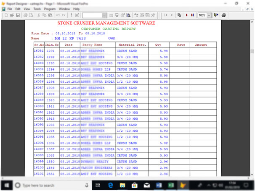Click the Properties window toolbar icon
255x191 pixels.
click(x=122, y=15)
